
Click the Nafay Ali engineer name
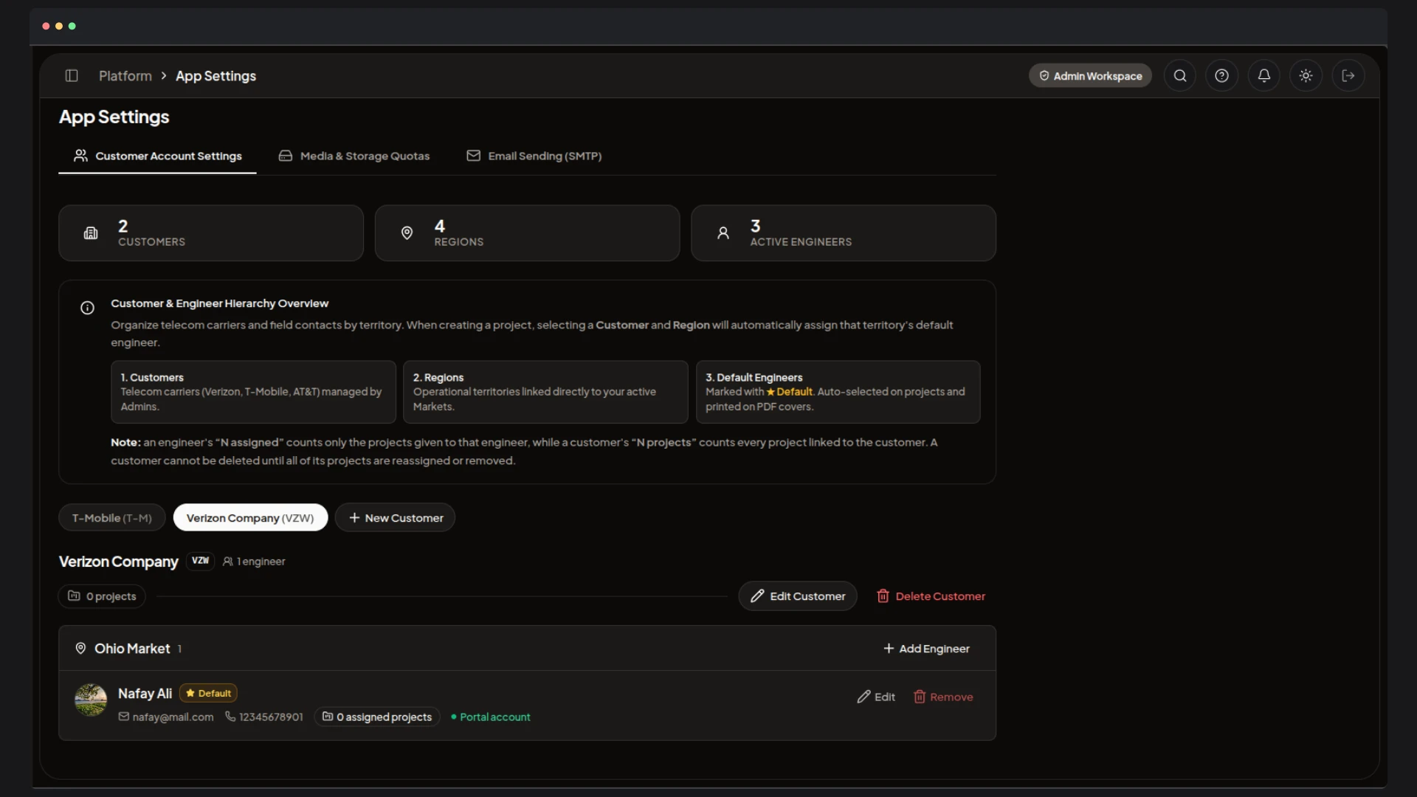[x=145, y=694]
